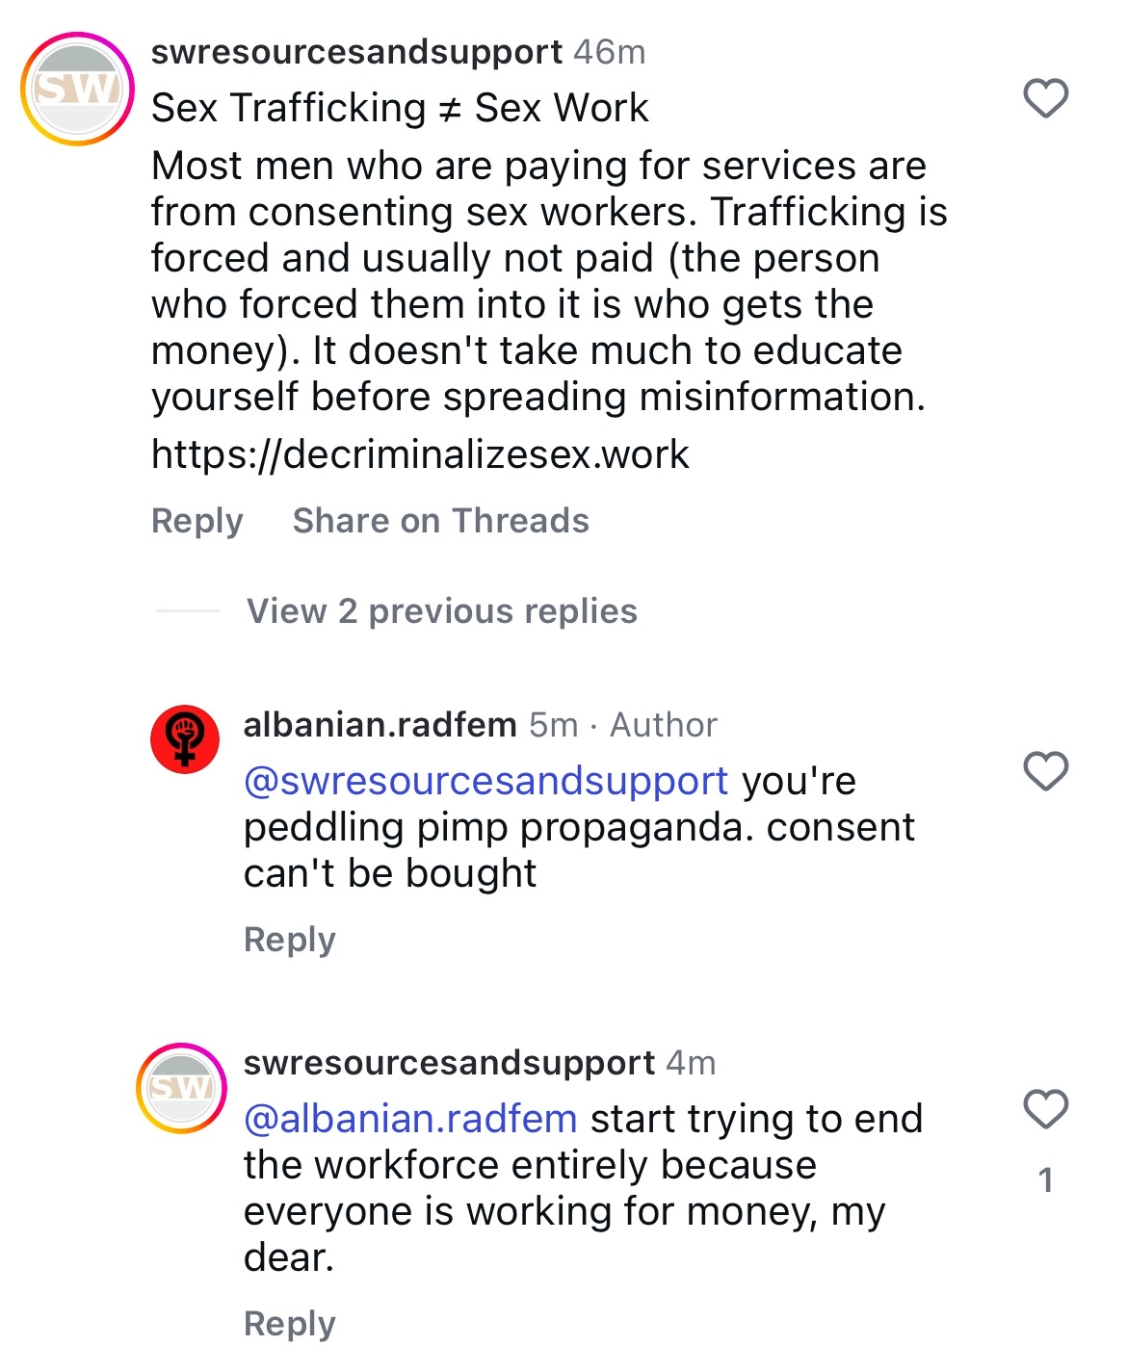Image resolution: width=1127 pixels, height=1371 pixels.
Task: Like the top swresourcesandsupport comment
Action: pyautogui.click(x=1045, y=98)
